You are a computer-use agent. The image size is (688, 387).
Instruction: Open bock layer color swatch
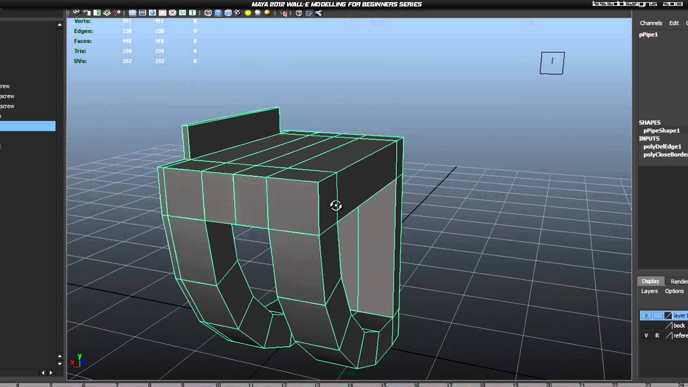pyautogui.click(x=668, y=326)
